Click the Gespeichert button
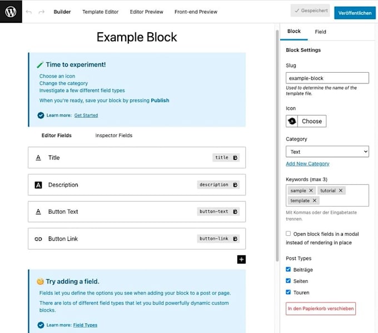This screenshot has width=378, height=333. 310,11
